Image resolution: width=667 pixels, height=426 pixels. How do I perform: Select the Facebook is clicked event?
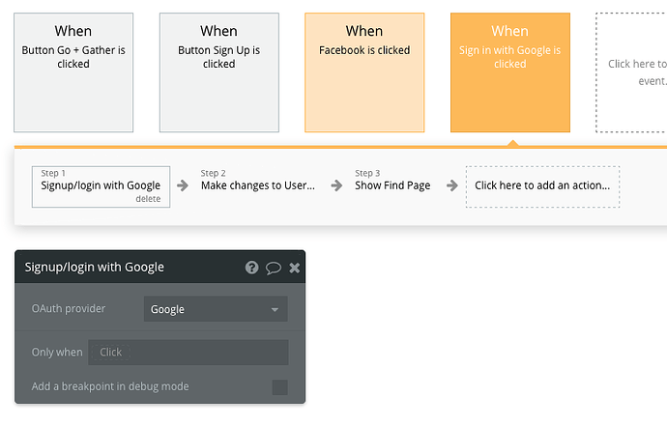click(x=364, y=72)
